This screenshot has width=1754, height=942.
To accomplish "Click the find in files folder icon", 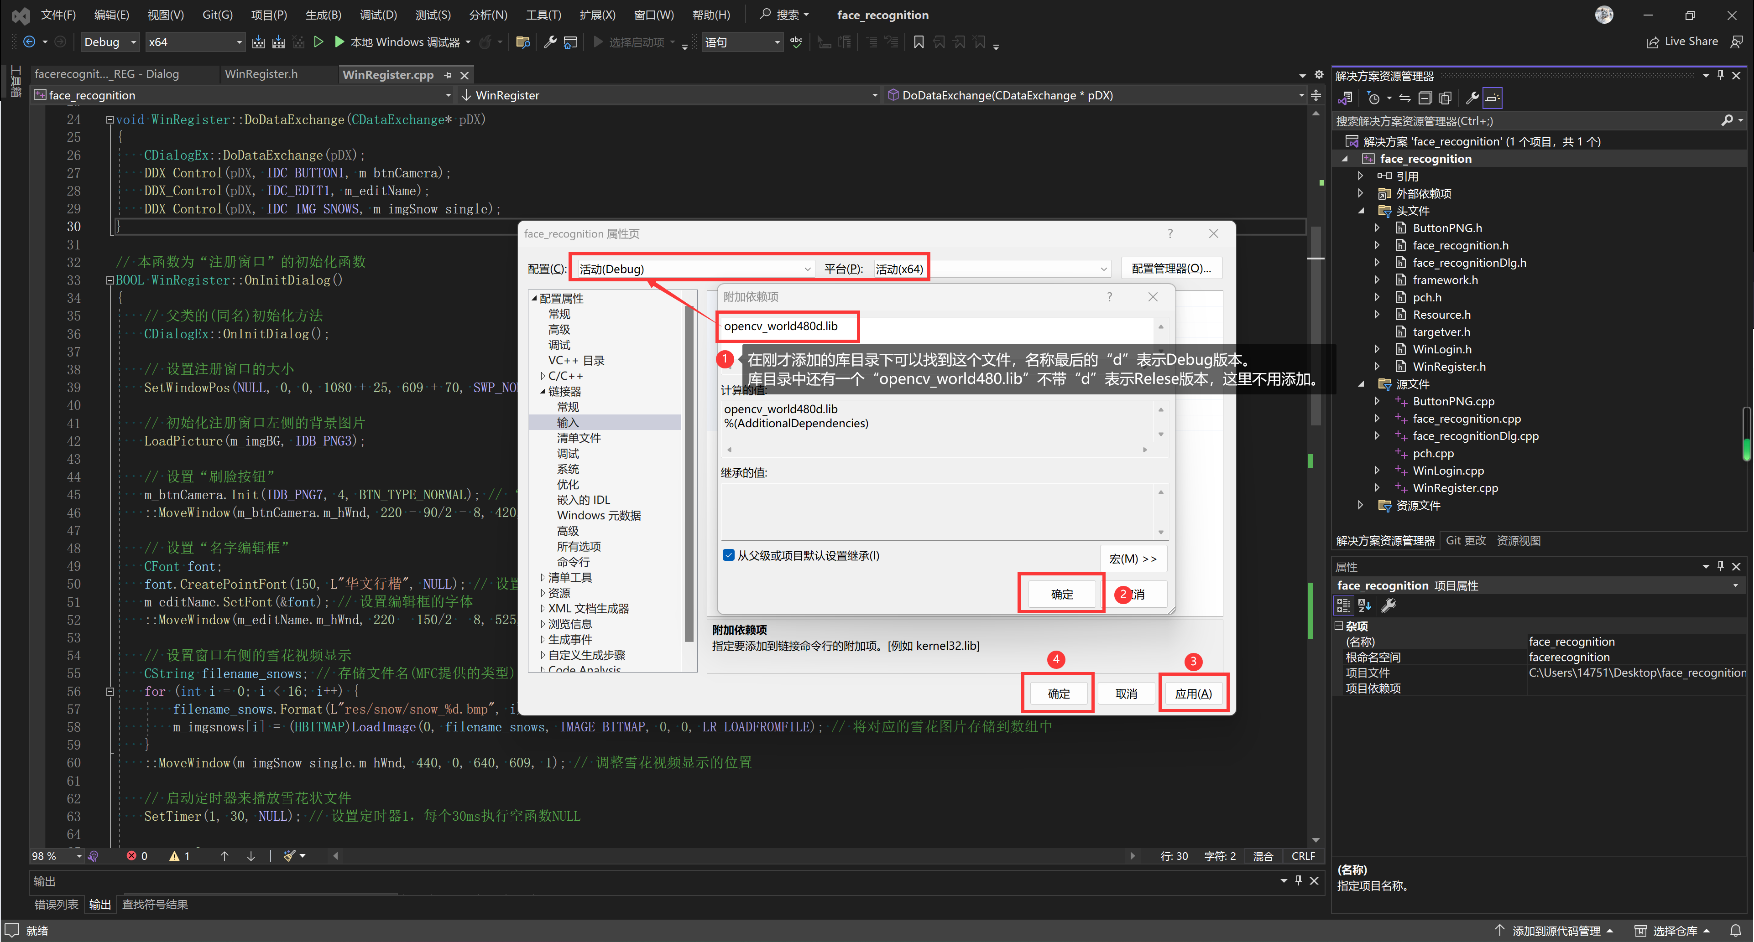I will click(x=523, y=42).
